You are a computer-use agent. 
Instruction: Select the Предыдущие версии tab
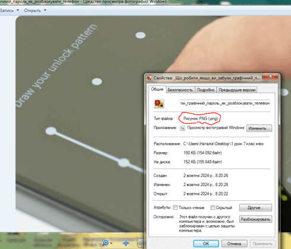(x=237, y=90)
